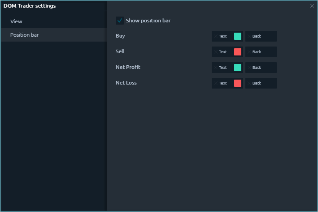Viewport: 318px width, 212px height.
Task: Clear Net Profit text color X icon
Action: pos(216,68)
